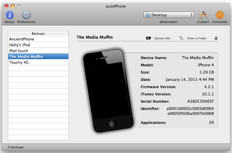
Task: Click The Media Muffin detail heading
Action: pos(95,37)
